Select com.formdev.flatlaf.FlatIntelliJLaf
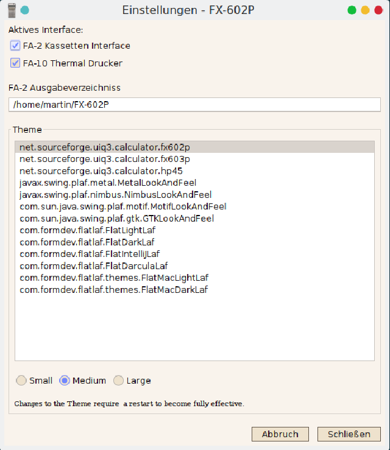Image resolution: width=390 pixels, height=450 pixels. pos(195,254)
